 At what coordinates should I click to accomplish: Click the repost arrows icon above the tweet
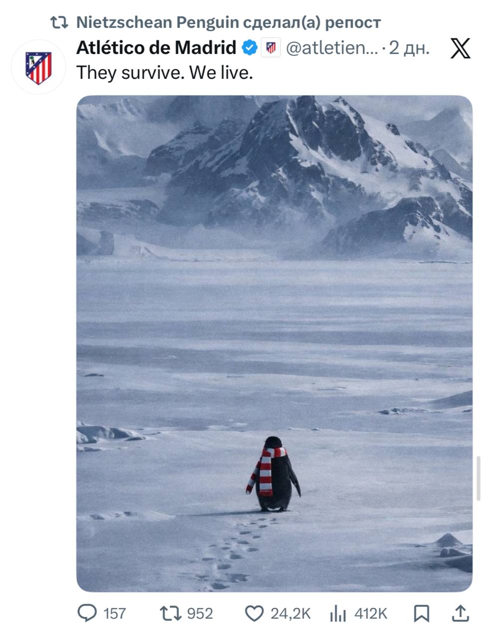click(59, 22)
